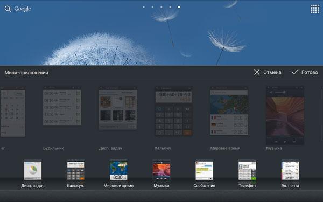Viewport: 323px width, 202px height.
Task: Select the dimmed Мировое время thumbnail in upper row
Action: pyautogui.click(x=229, y=111)
